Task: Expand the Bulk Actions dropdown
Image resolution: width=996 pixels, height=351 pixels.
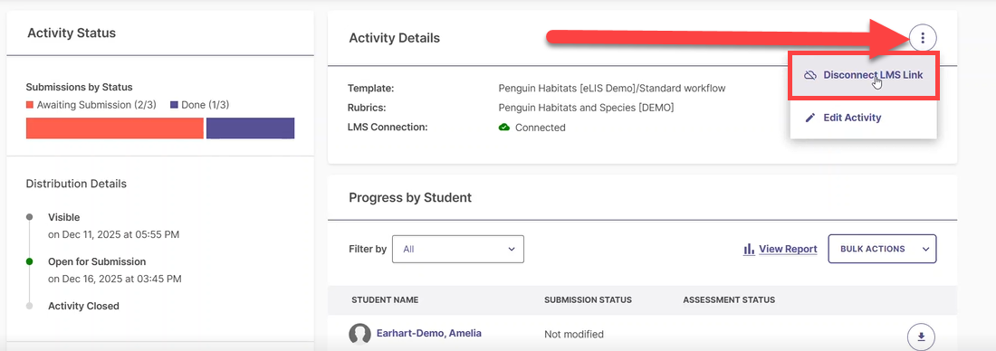Action: click(x=882, y=249)
